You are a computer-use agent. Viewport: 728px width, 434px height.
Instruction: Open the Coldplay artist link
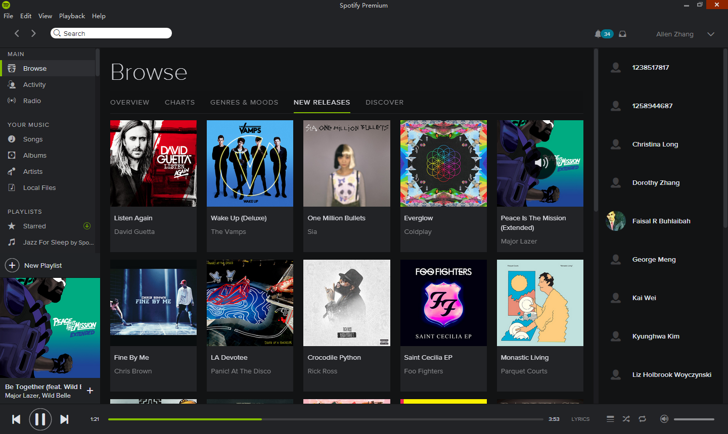click(x=418, y=231)
